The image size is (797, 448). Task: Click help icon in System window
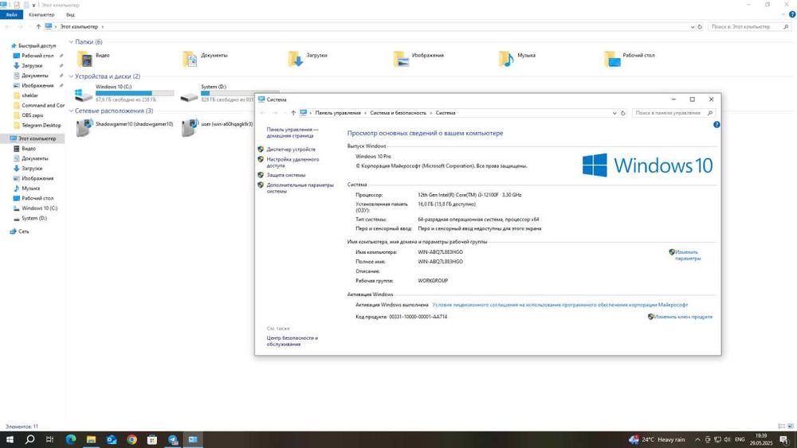coord(717,125)
